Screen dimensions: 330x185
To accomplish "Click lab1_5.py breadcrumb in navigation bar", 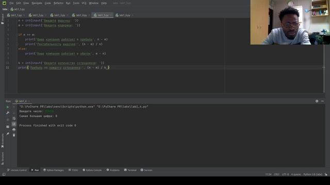I will pos(18,9).
